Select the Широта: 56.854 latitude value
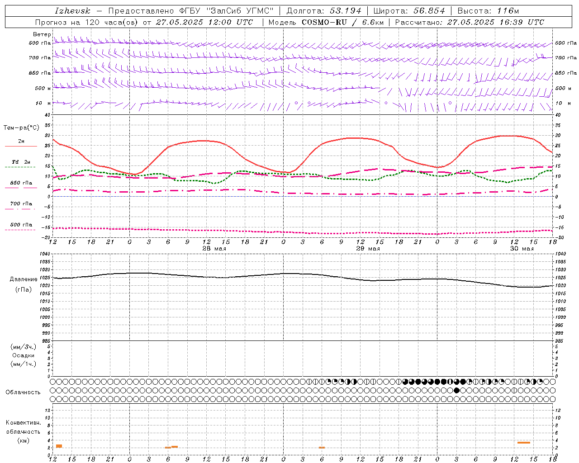 click(409, 11)
